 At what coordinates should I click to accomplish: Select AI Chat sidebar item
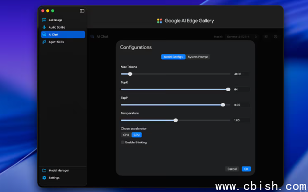point(63,35)
